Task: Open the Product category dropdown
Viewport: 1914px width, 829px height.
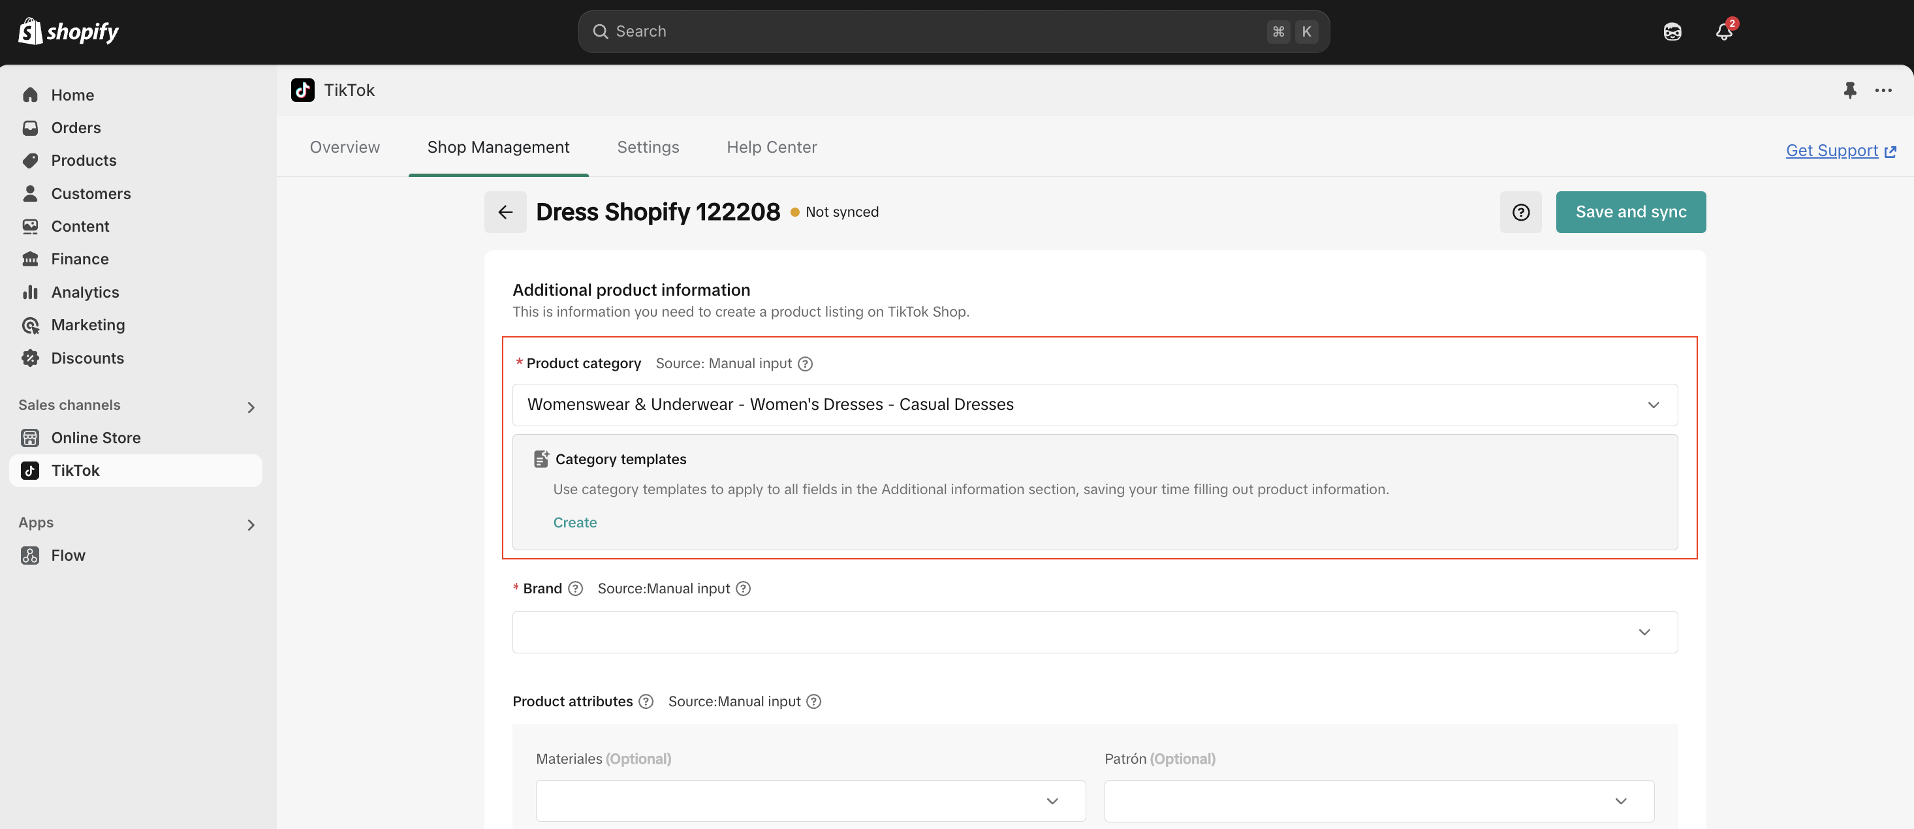Action: click(x=1095, y=405)
